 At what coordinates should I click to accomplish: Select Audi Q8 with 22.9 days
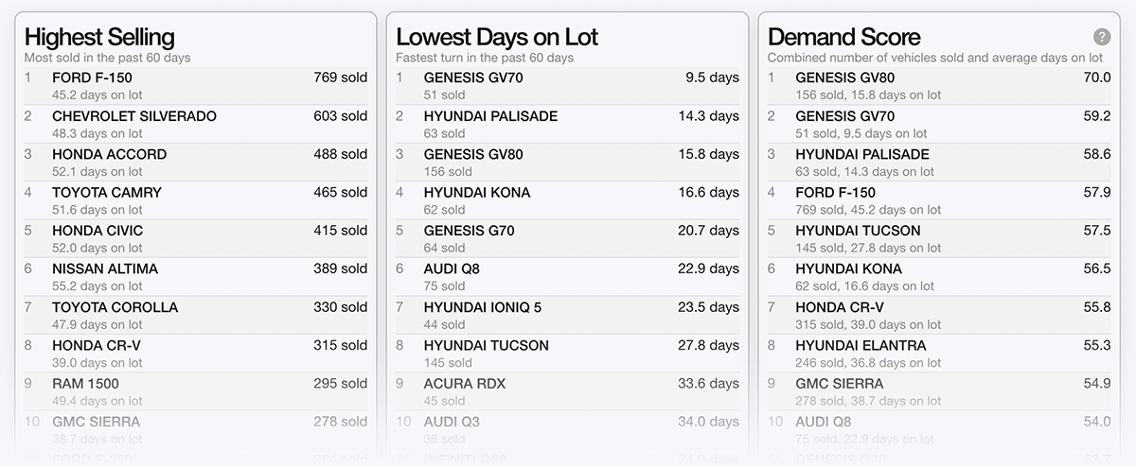tap(452, 269)
